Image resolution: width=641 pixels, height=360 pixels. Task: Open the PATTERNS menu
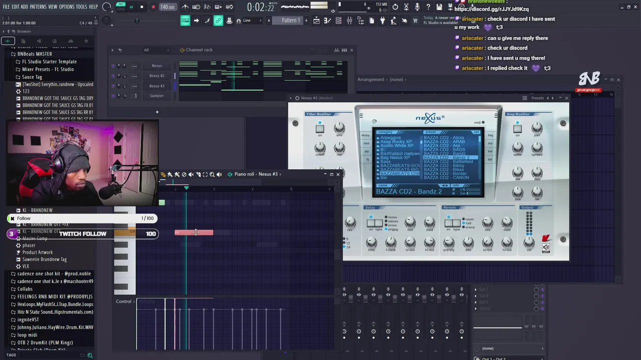[x=38, y=7]
